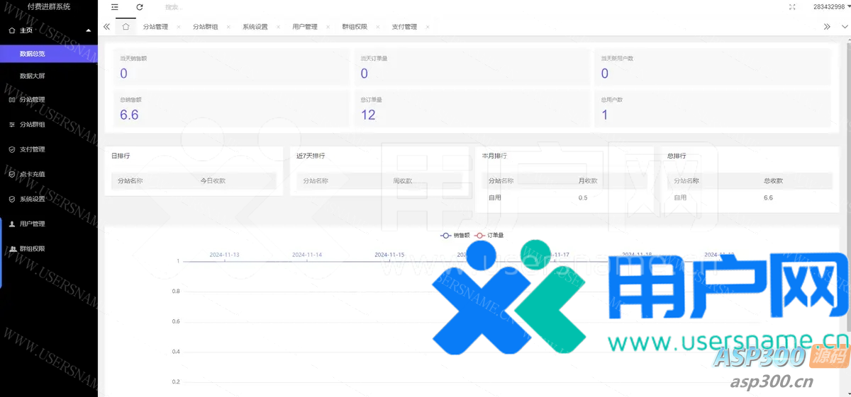
Task: Open 群组权限 in the sidebar
Action: point(32,248)
